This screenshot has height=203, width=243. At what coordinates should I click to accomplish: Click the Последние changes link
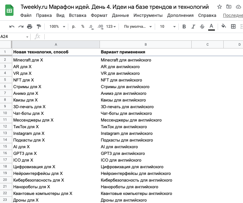tap(233, 15)
